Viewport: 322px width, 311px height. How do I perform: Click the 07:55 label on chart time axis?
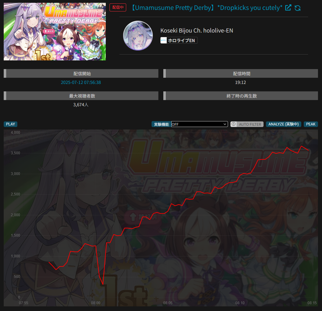click(24, 303)
